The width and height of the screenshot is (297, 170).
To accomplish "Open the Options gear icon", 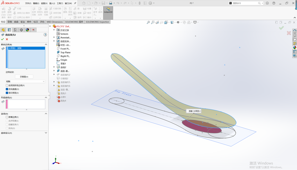I will click(151, 3).
